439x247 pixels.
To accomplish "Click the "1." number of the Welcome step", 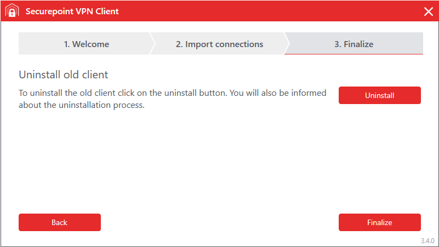I will (x=67, y=44).
